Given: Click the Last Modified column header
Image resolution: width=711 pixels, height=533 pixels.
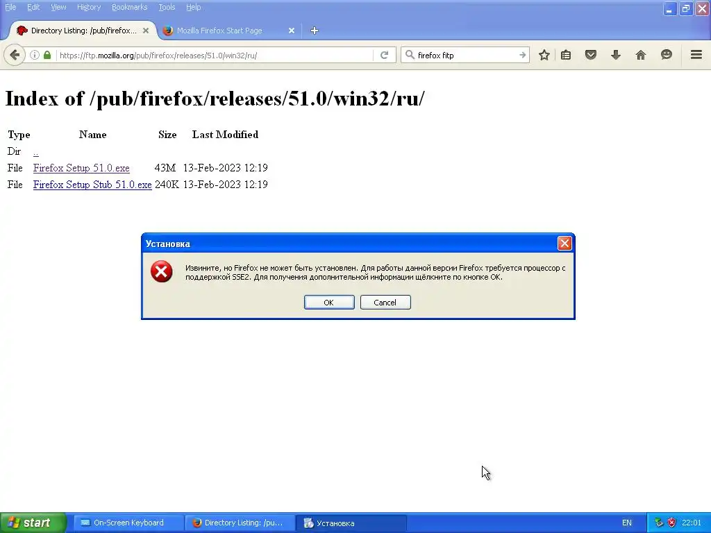Looking at the screenshot, I should 225,135.
